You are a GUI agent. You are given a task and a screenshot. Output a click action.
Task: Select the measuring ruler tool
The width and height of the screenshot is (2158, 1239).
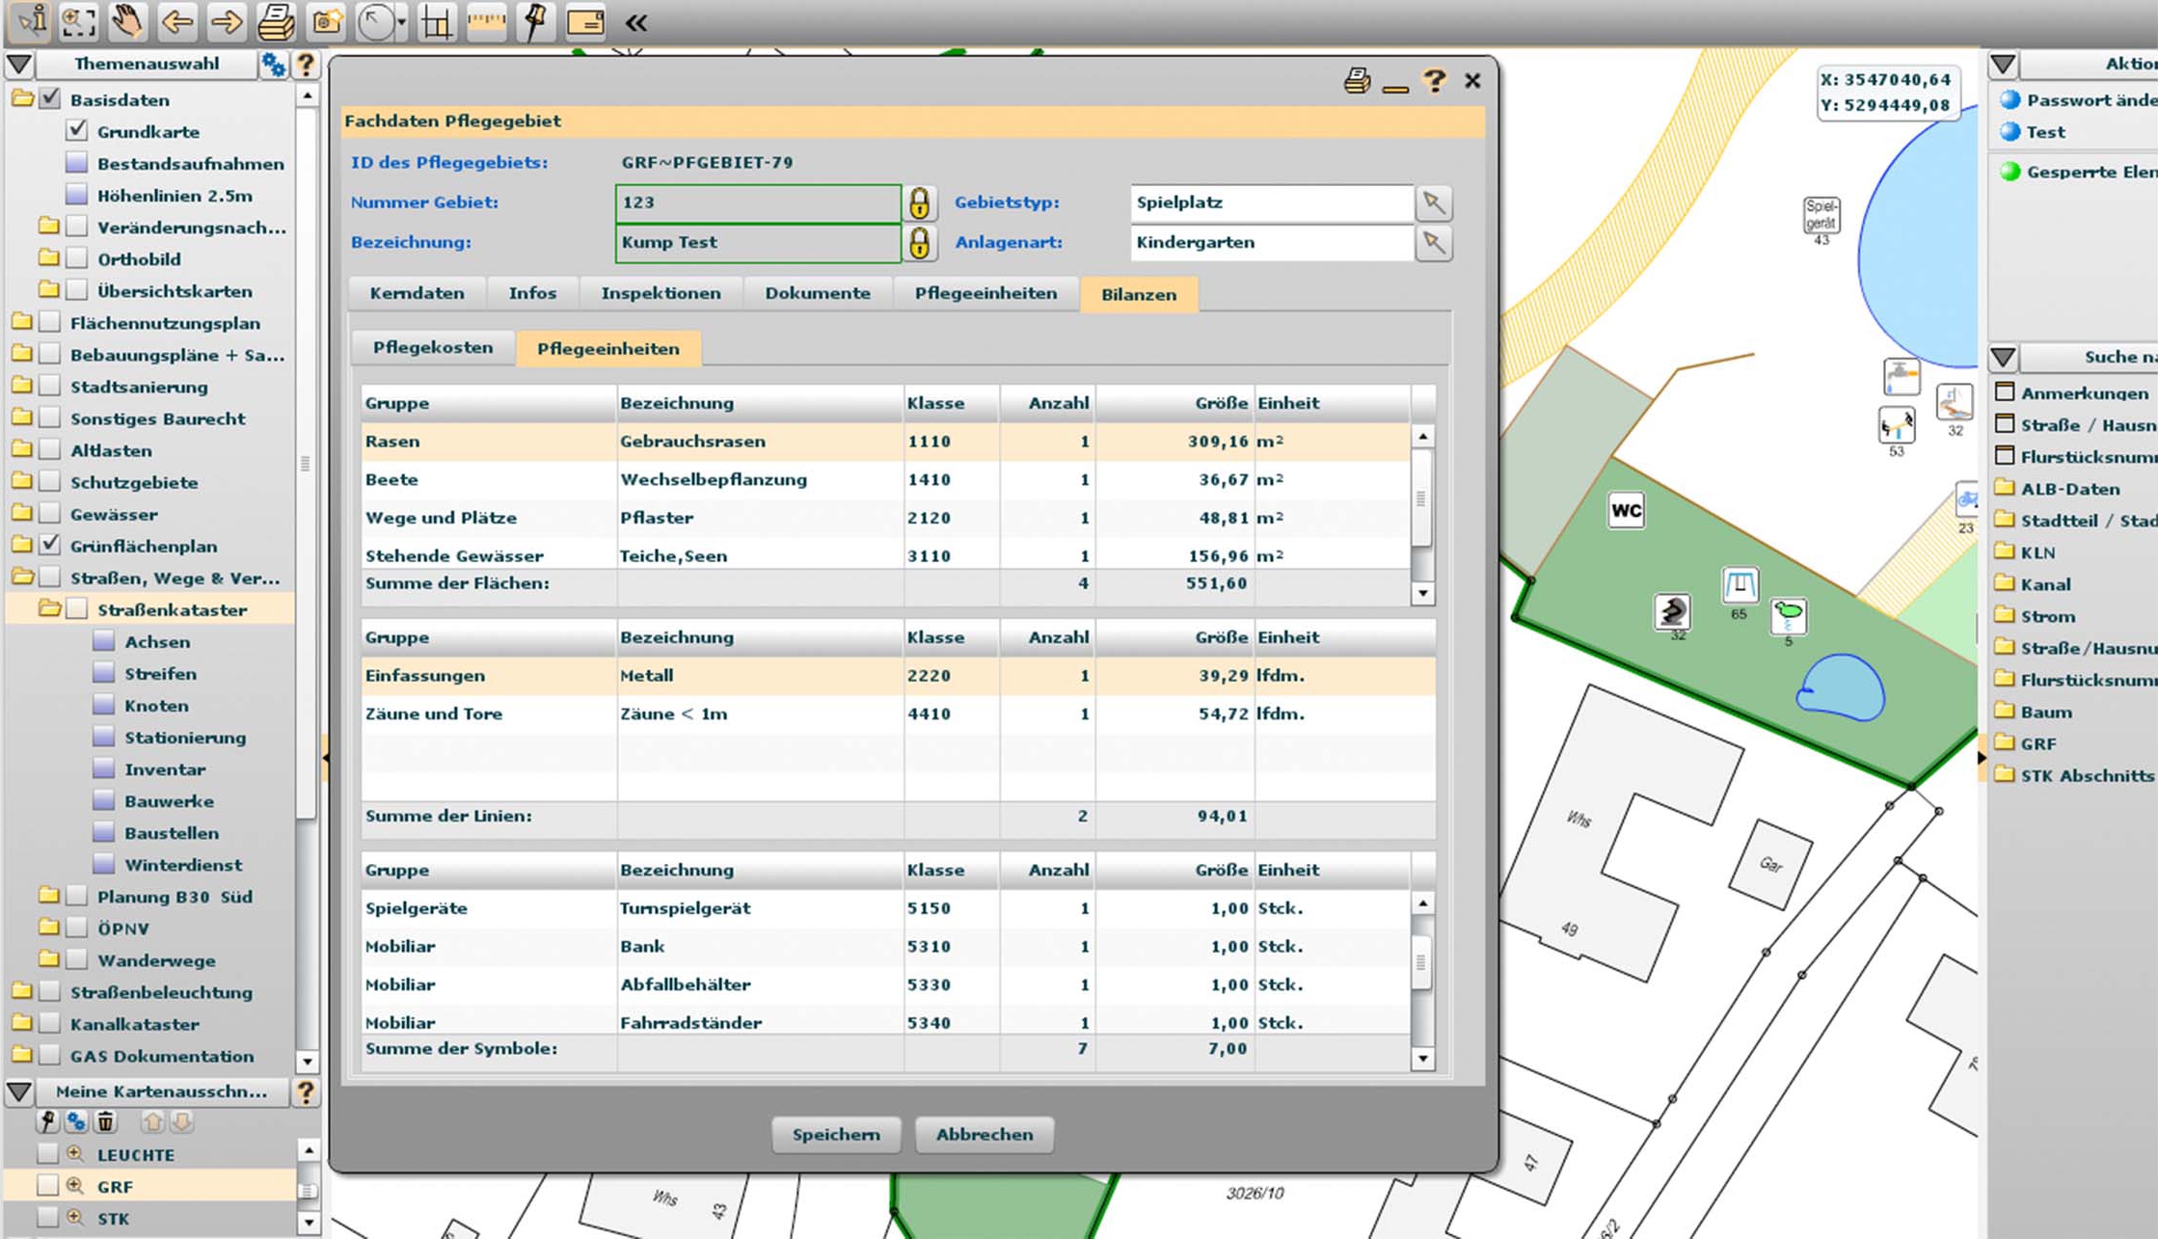pos(485,21)
